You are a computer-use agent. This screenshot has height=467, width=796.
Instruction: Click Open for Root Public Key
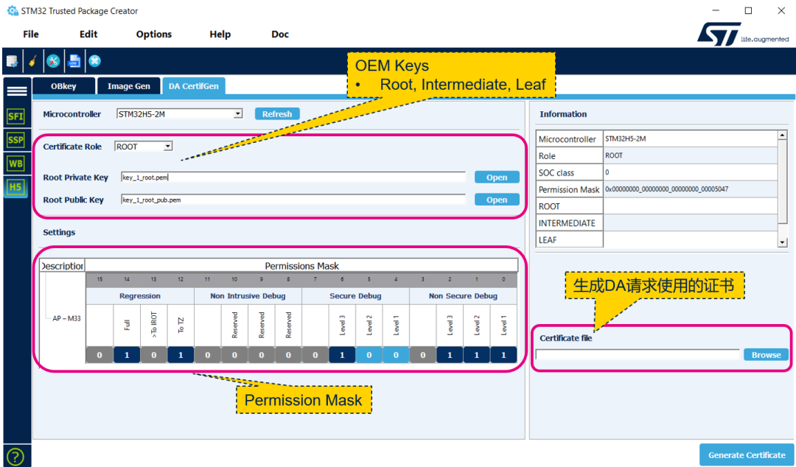tap(497, 200)
